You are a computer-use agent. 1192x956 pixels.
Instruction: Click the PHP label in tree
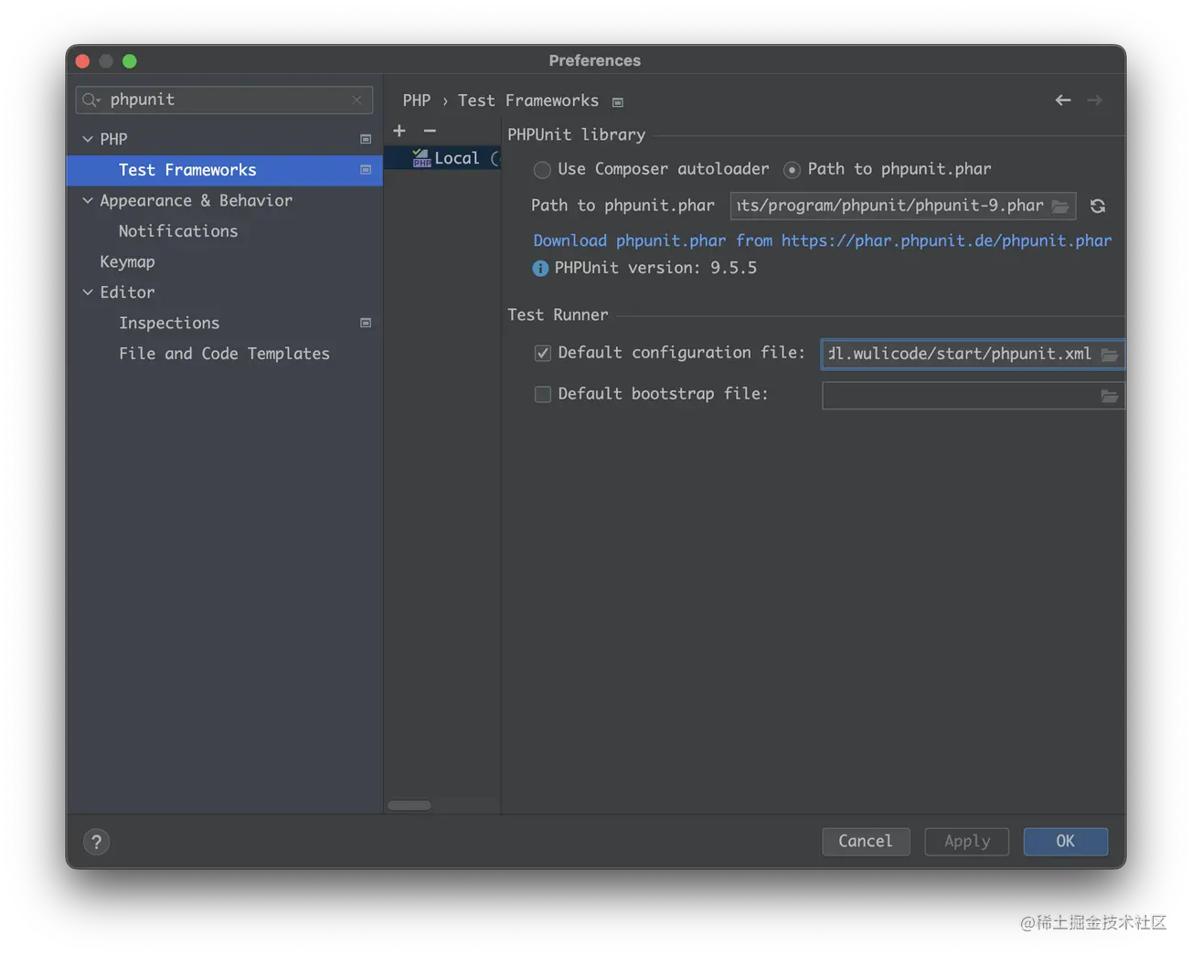[x=113, y=139]
